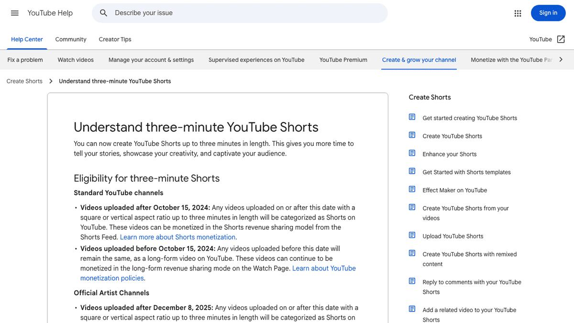574x323 pixels.
Task: Click the current-page breadcrumb Understand three-minute YouTube Shorts
Action: click(x=115, y=81)
